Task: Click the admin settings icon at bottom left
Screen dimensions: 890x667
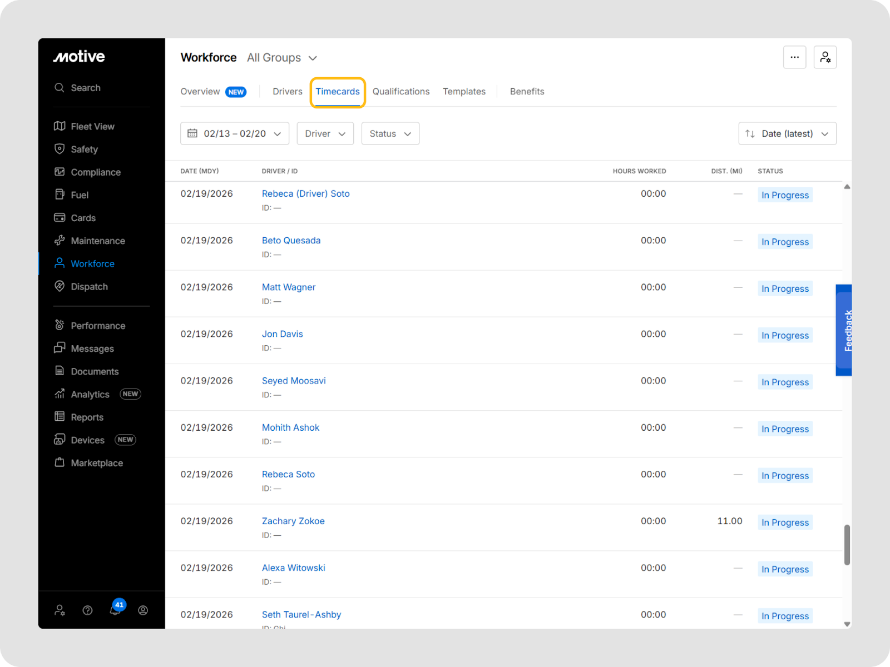Action: [60, 610]
